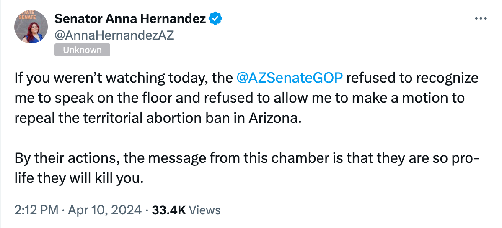Click the Senator Anna Hernandez display name
Viewport: 502px width, 228px height.
click(130, 19)
